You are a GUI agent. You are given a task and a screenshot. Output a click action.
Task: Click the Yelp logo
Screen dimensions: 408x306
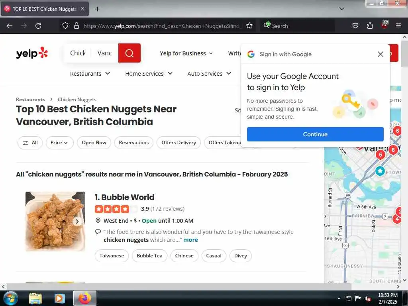[x=32, y=53]
